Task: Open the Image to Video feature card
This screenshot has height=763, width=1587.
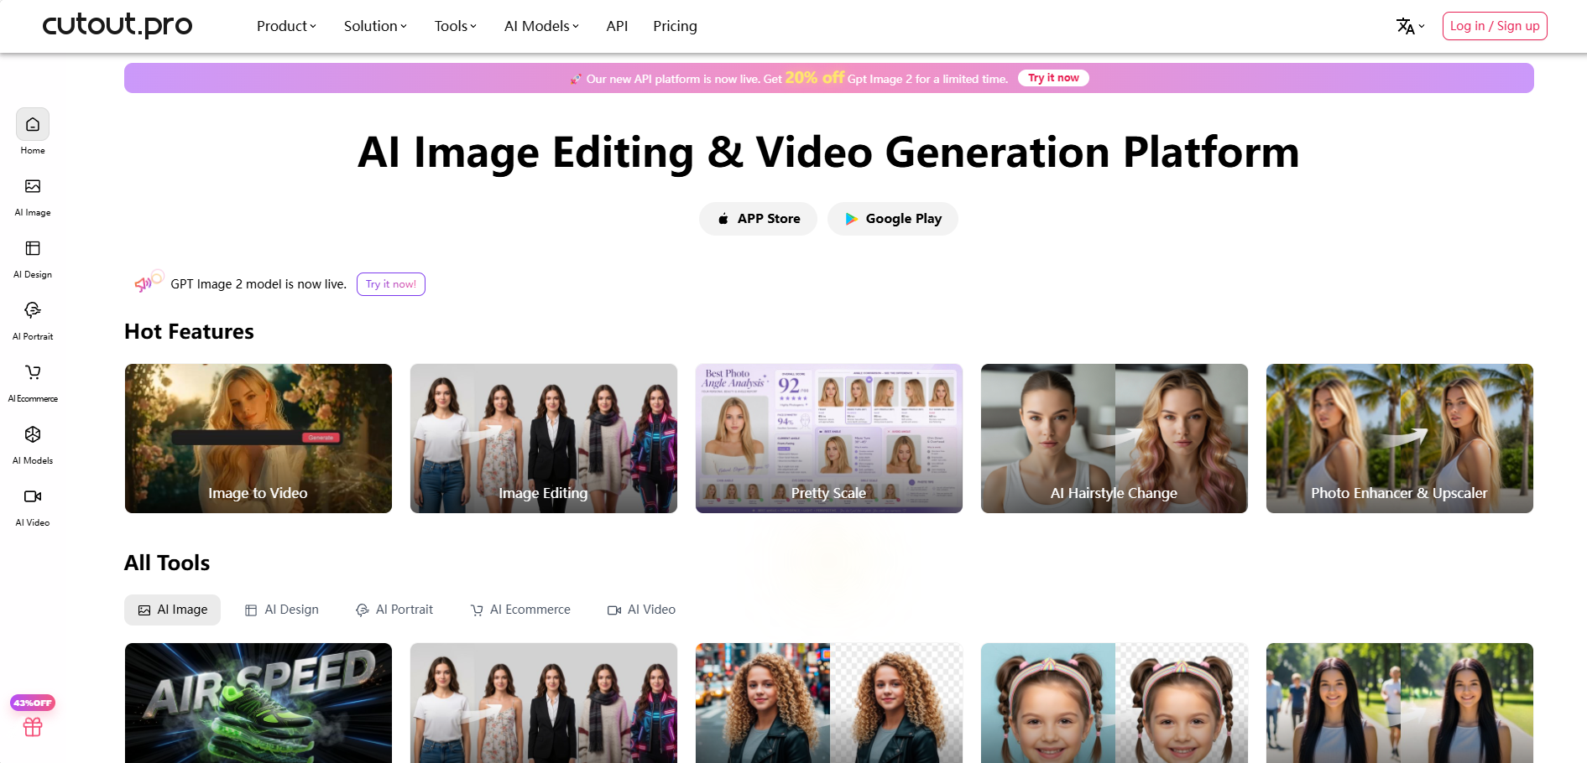Action: [258, 439]
